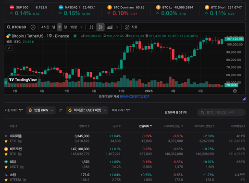
Task: Expand the 15분 interval dropdown arrow
Action: click(82, 27)
